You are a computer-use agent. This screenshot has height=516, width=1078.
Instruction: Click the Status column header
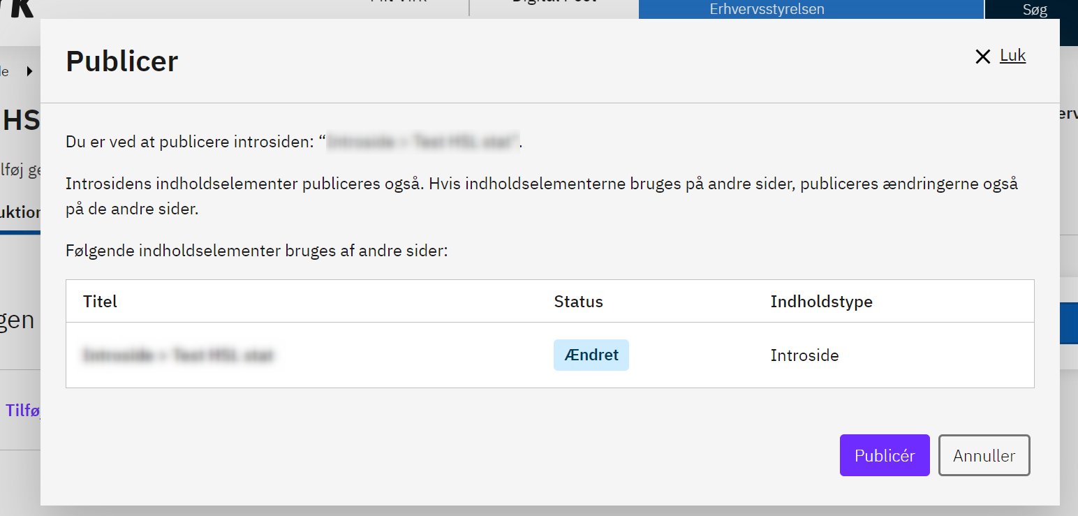click(x=578, y=302)
